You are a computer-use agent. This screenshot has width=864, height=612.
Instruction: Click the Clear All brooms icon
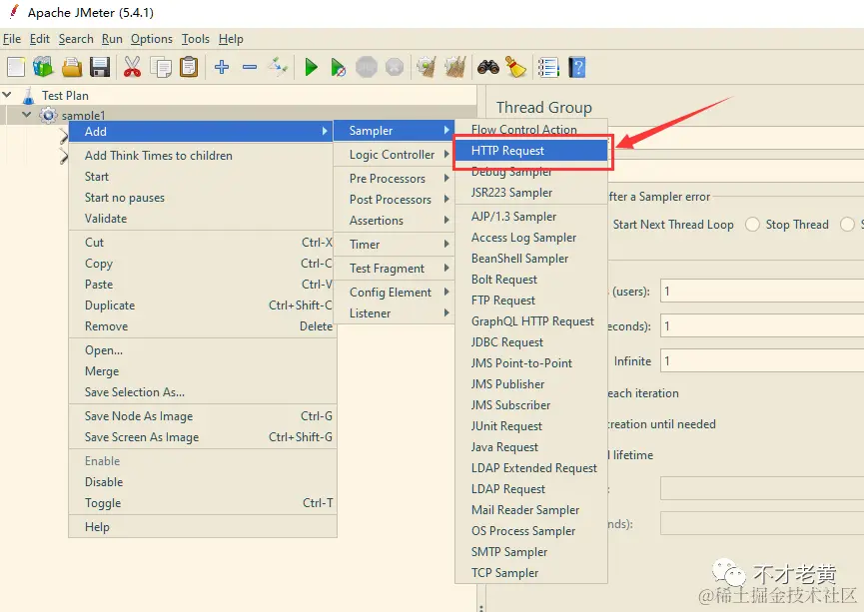(x=455, y=67)
